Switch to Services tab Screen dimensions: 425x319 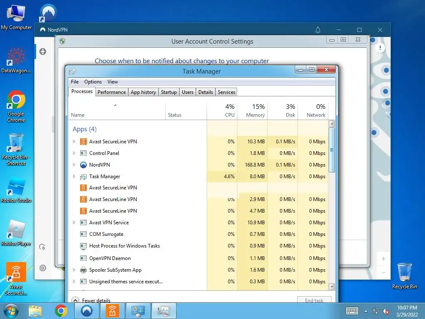tap(227, 92)
